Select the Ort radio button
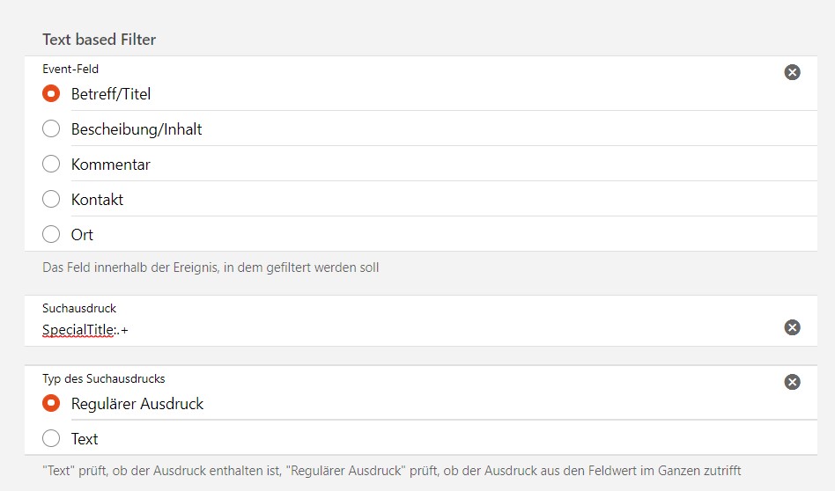Screen dimensions: 835x491 [51, 234]
